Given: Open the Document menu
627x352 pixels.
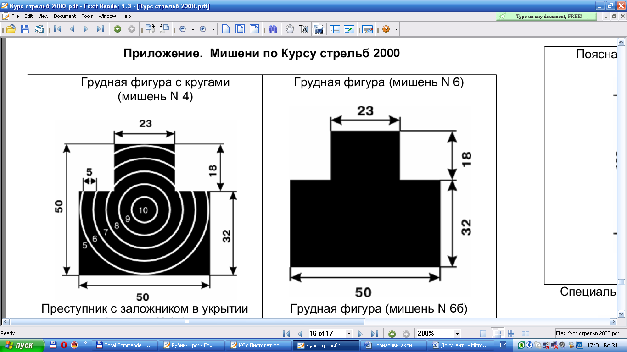Looking at the screenshot, I should pyautogui.click(x=65, y=16).
